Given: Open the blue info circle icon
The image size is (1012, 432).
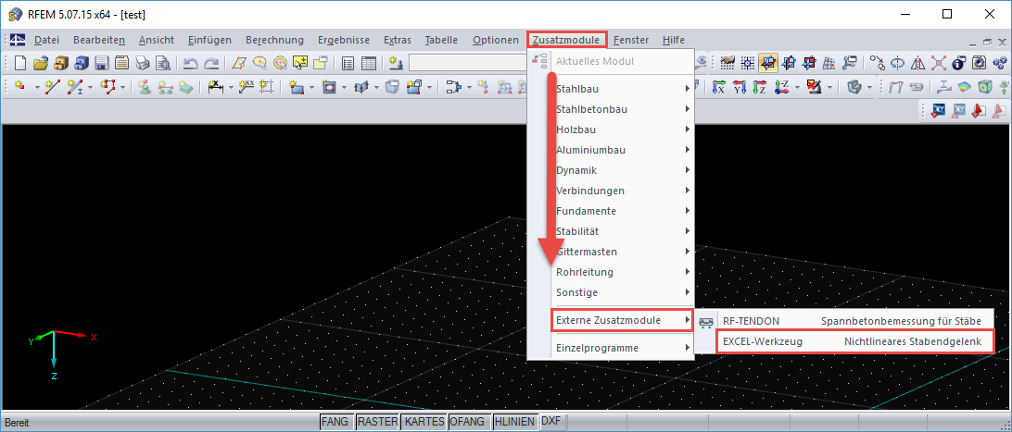Looking at the screenshot, I should tap(959, 63).
